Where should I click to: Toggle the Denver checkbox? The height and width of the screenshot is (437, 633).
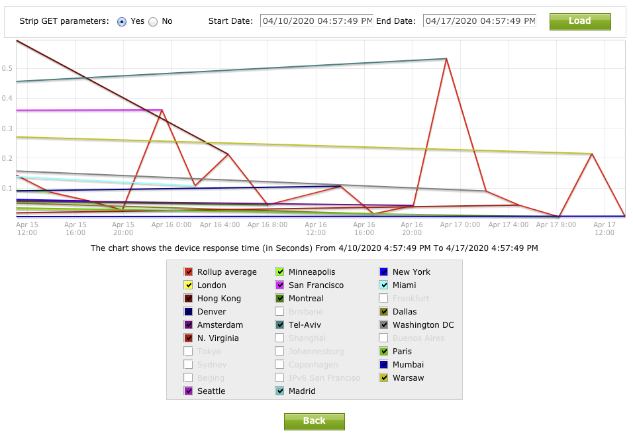(188, 312)
